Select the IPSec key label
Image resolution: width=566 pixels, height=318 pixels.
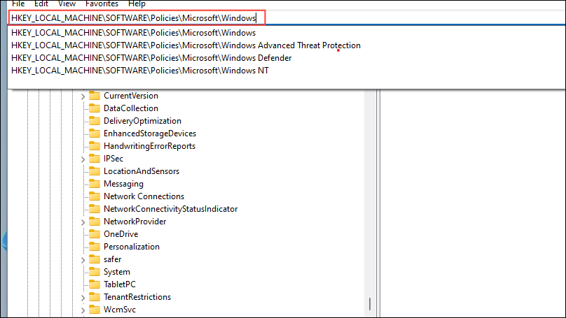113,159
